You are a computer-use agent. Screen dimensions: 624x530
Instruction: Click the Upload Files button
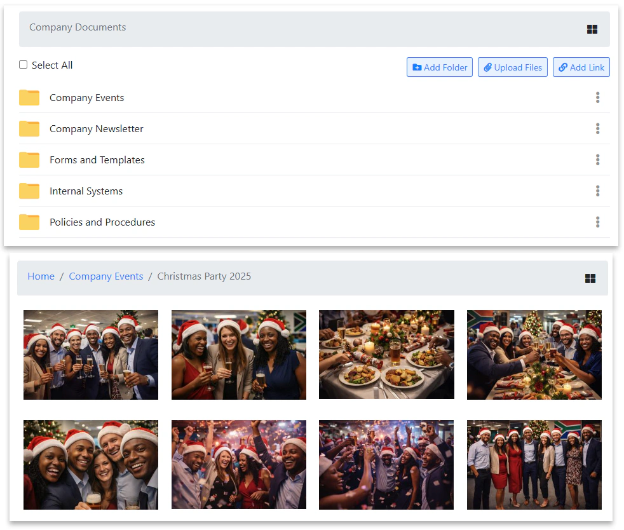coord(513,67)
